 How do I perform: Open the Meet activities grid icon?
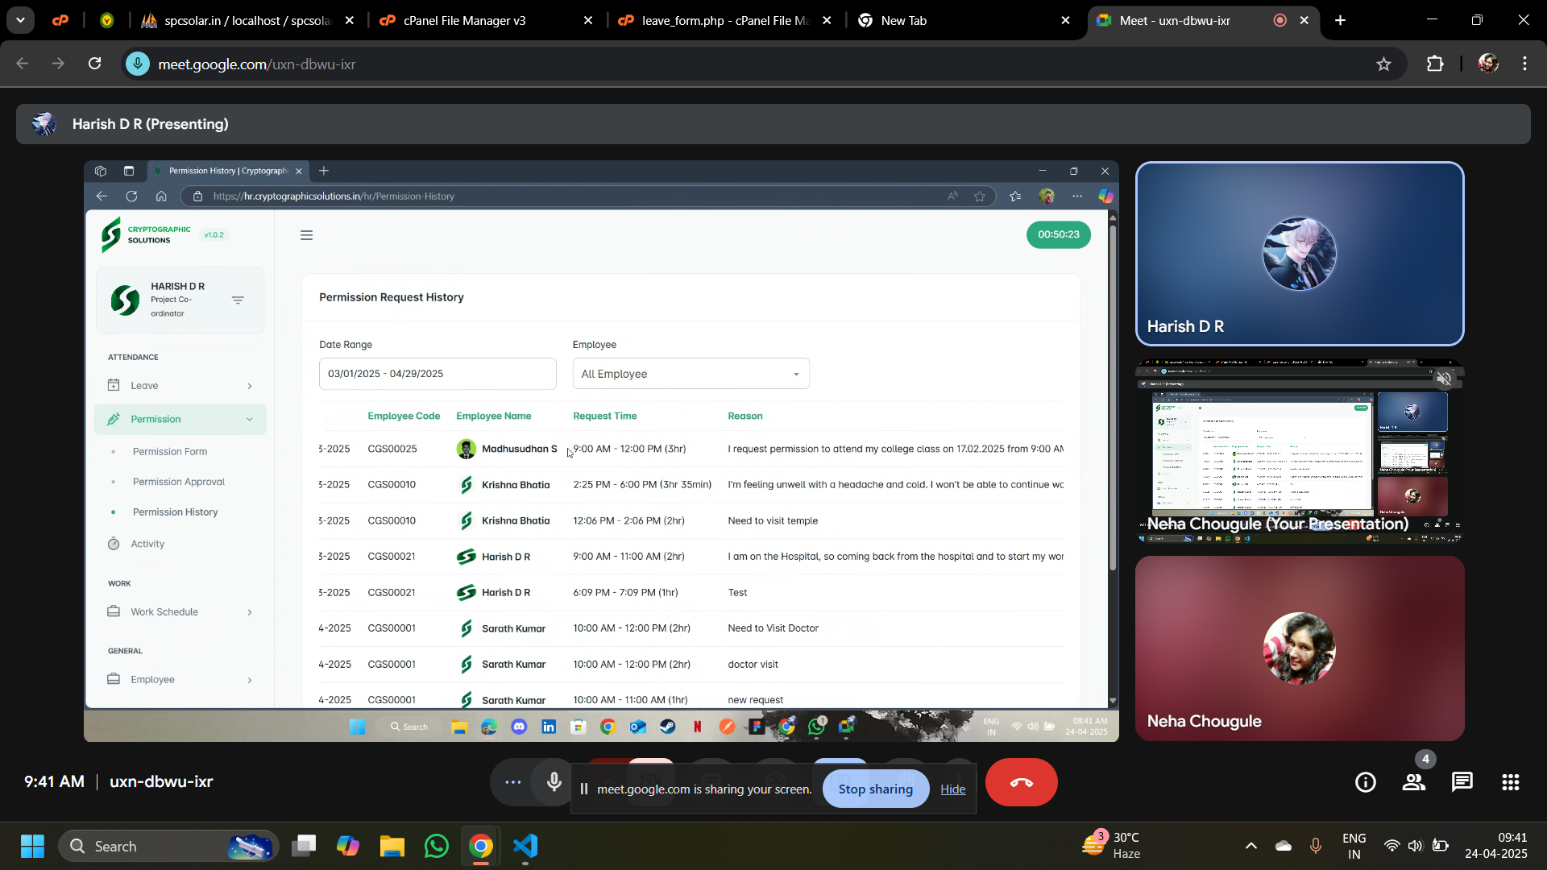pos(1511,782)
